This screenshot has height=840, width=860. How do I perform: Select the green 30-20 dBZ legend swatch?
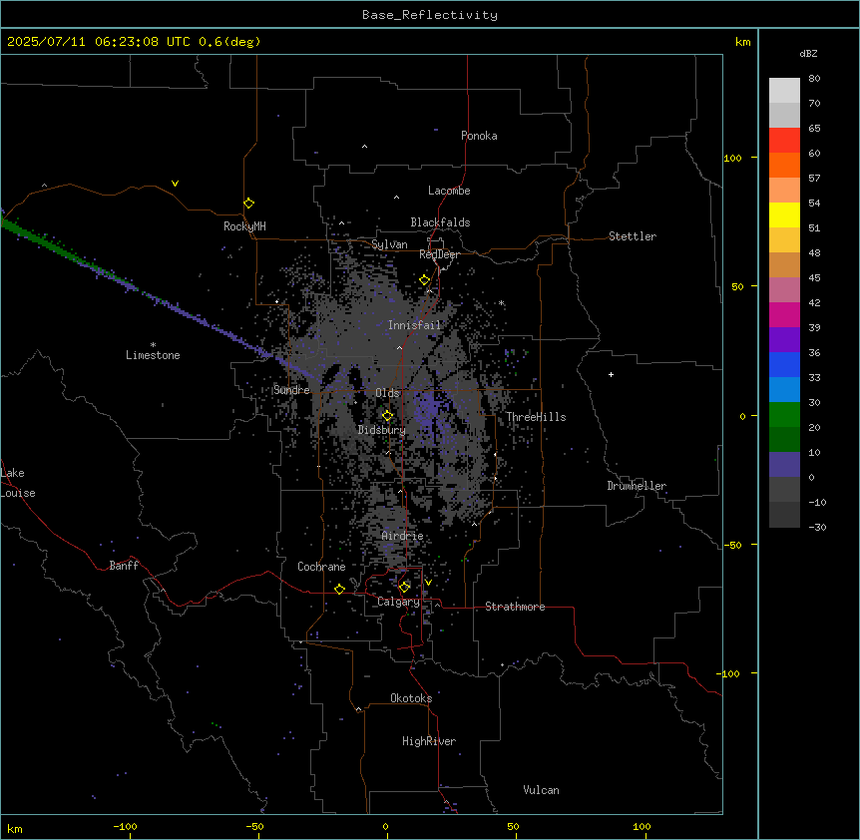coord(784,415)
